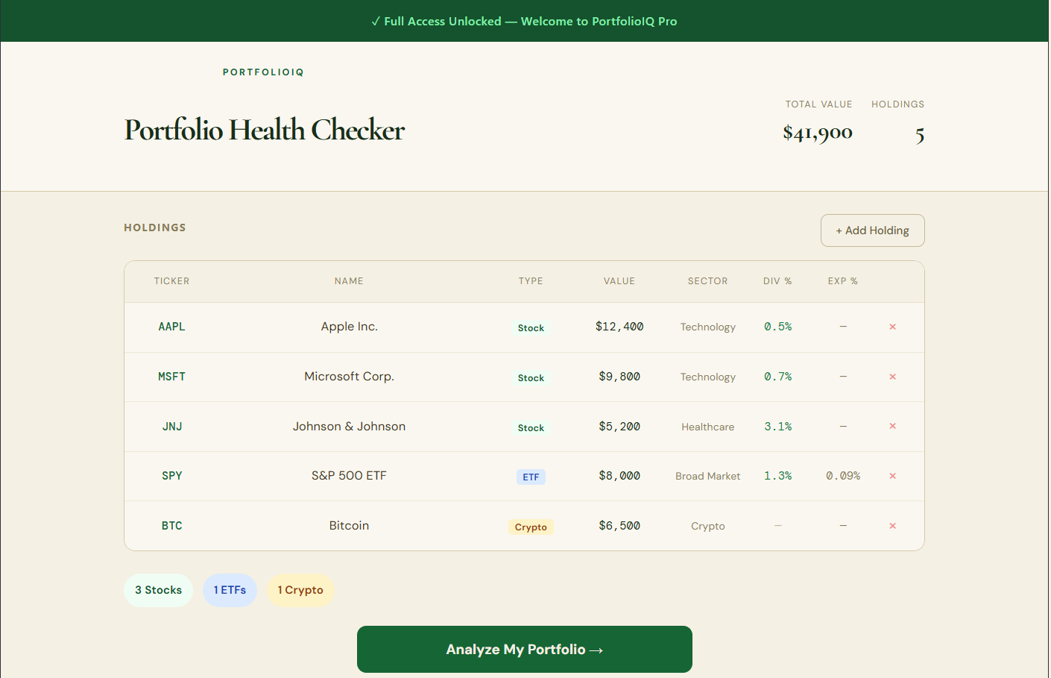
Task: Select the Apple Inc. name cell
Action: click(350, 327)
